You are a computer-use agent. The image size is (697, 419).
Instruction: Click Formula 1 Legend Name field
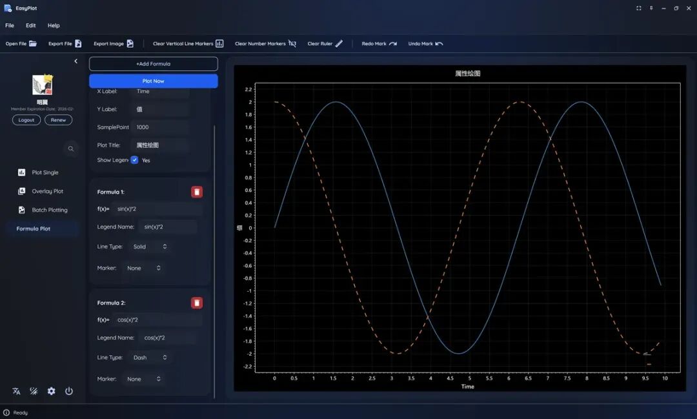tap(168, 227)
